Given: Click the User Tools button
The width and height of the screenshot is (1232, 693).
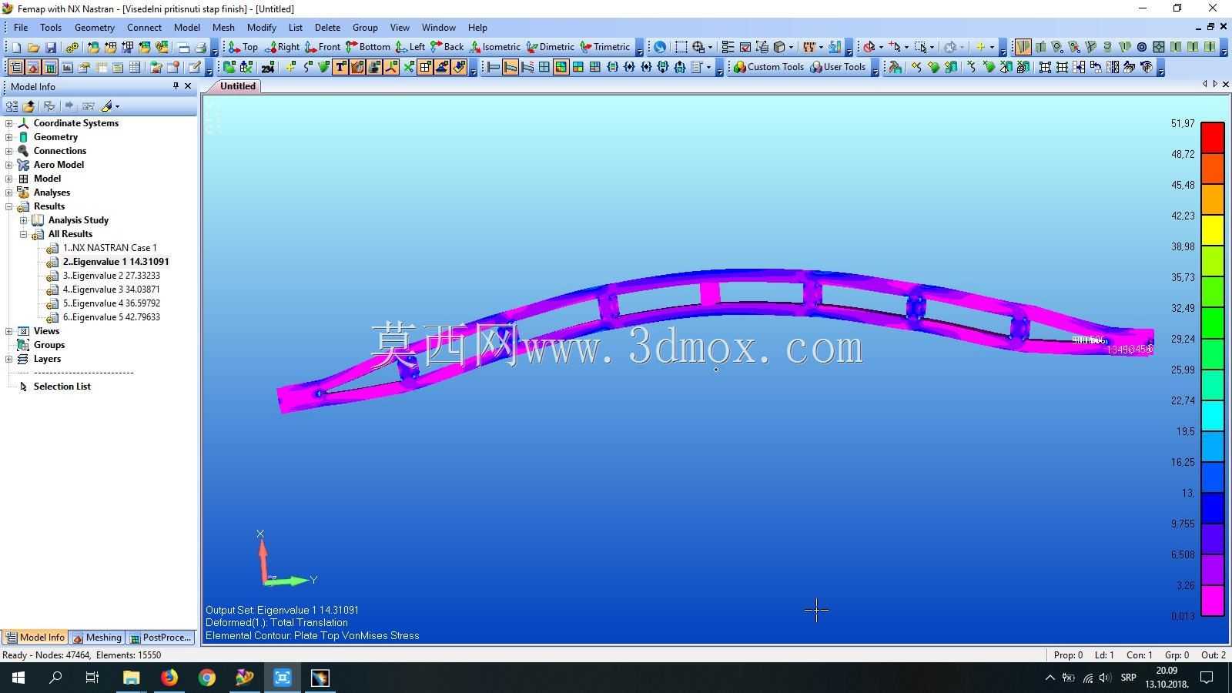Looking at the screenshot, I should (838, 67).
